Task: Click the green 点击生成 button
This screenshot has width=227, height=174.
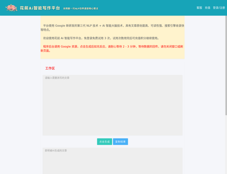Action: point(104,142)
